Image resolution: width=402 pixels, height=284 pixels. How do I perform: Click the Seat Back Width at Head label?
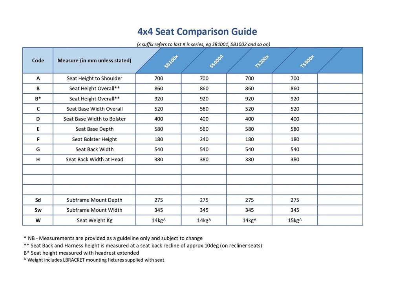click(x=94, y=160)
